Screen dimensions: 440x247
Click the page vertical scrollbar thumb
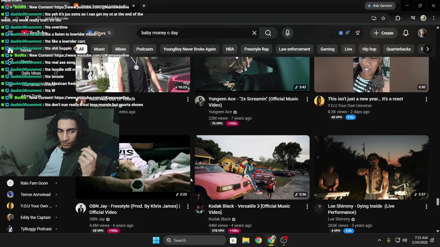(438, 202)
